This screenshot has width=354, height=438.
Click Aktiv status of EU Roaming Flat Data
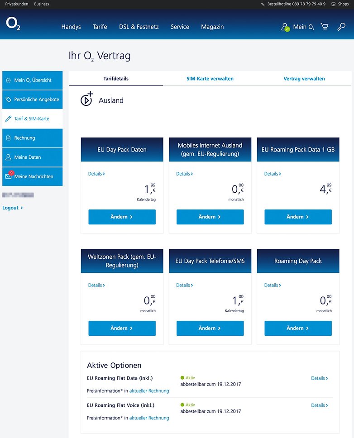[x=188, y=378]
